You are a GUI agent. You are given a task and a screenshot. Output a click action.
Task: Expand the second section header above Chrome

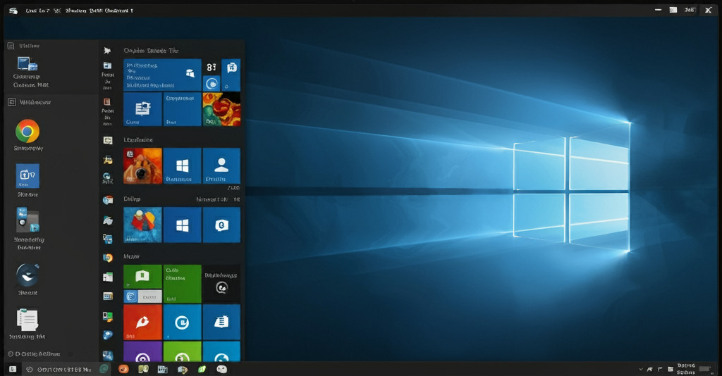(11, 102)
